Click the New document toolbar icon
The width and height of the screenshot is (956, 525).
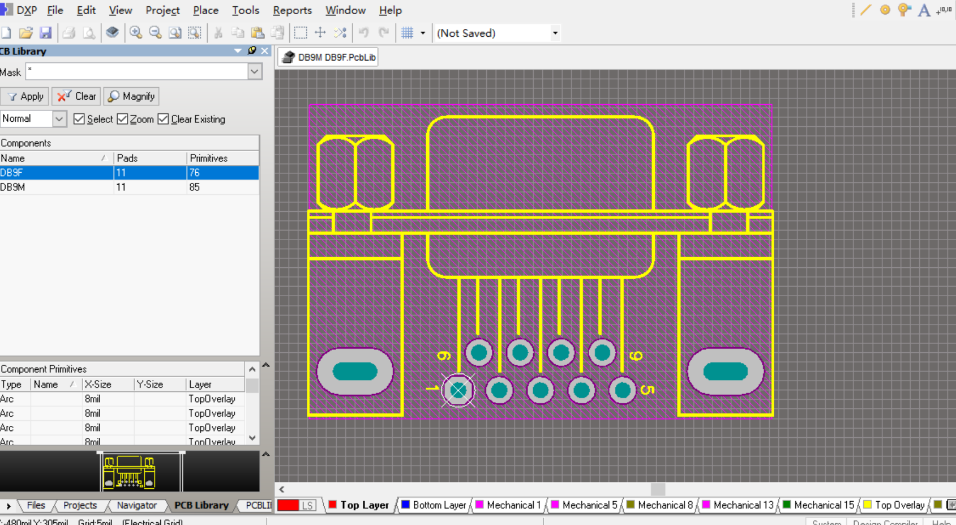click(6, 33)
